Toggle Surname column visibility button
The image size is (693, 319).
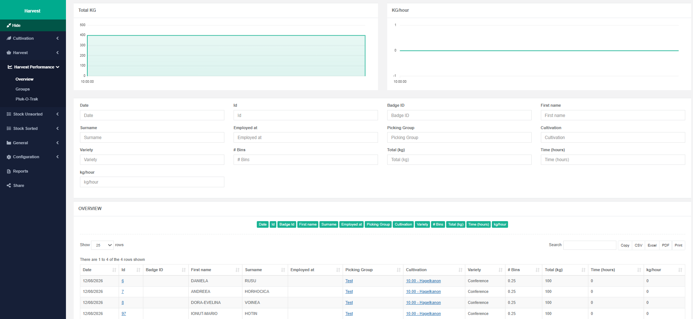coord(329,224)
